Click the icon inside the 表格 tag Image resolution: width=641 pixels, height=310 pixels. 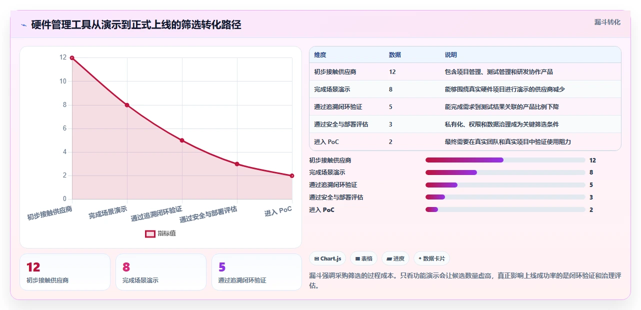point(357,259)
